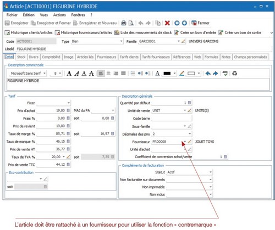Click the highlight color pen icon
Image resolution: width=275 pixels, height=230 pixels.
pyautogui.click(x=182, y=74)
